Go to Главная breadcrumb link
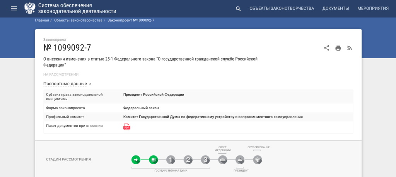 pyautogui.click(x=42, y=20)
